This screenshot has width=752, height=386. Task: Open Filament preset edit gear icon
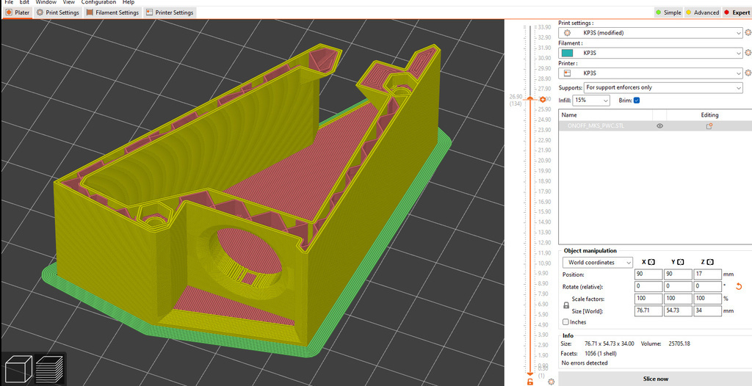pyautogui.click(x=748, y=54)
